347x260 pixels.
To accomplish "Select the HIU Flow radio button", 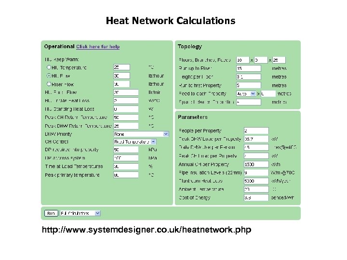I will click(49, 76).
